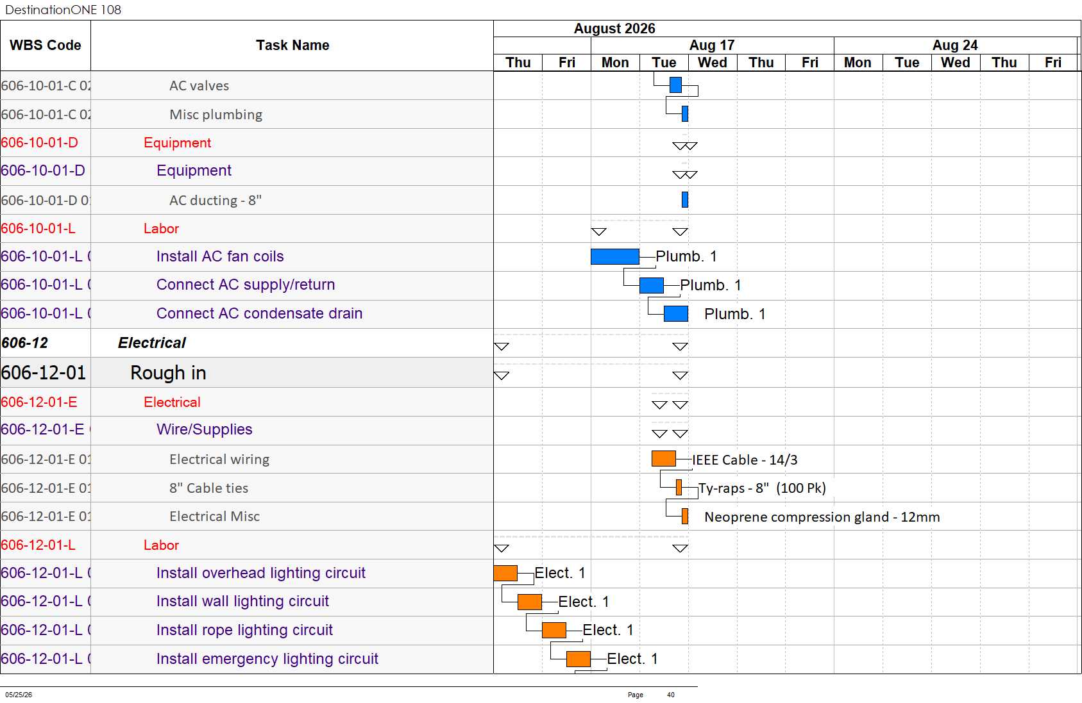Click the AC valves task bar
Screen dimensions: 1082x703
675,85
